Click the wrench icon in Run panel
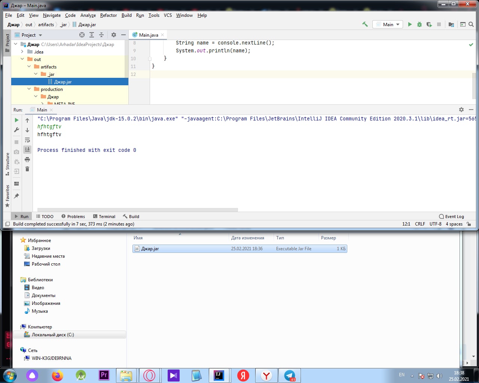 pos(16,130)
